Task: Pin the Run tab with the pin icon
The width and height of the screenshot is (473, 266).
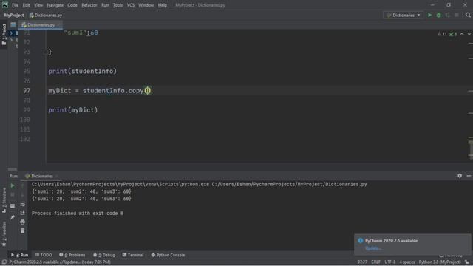Action: [x=13, y=217]
